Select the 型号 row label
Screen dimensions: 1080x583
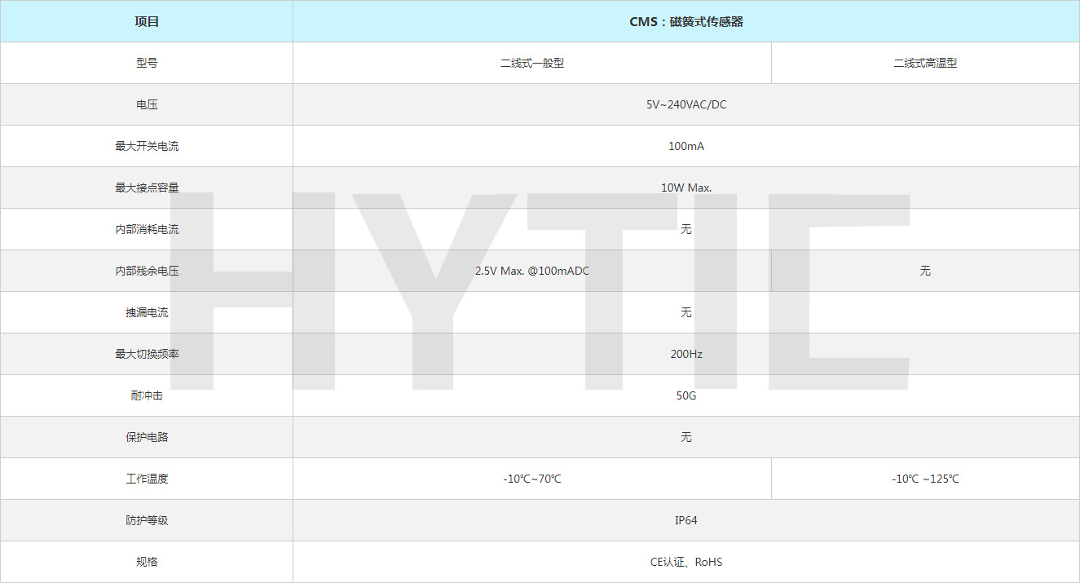[x=147, y=63]
